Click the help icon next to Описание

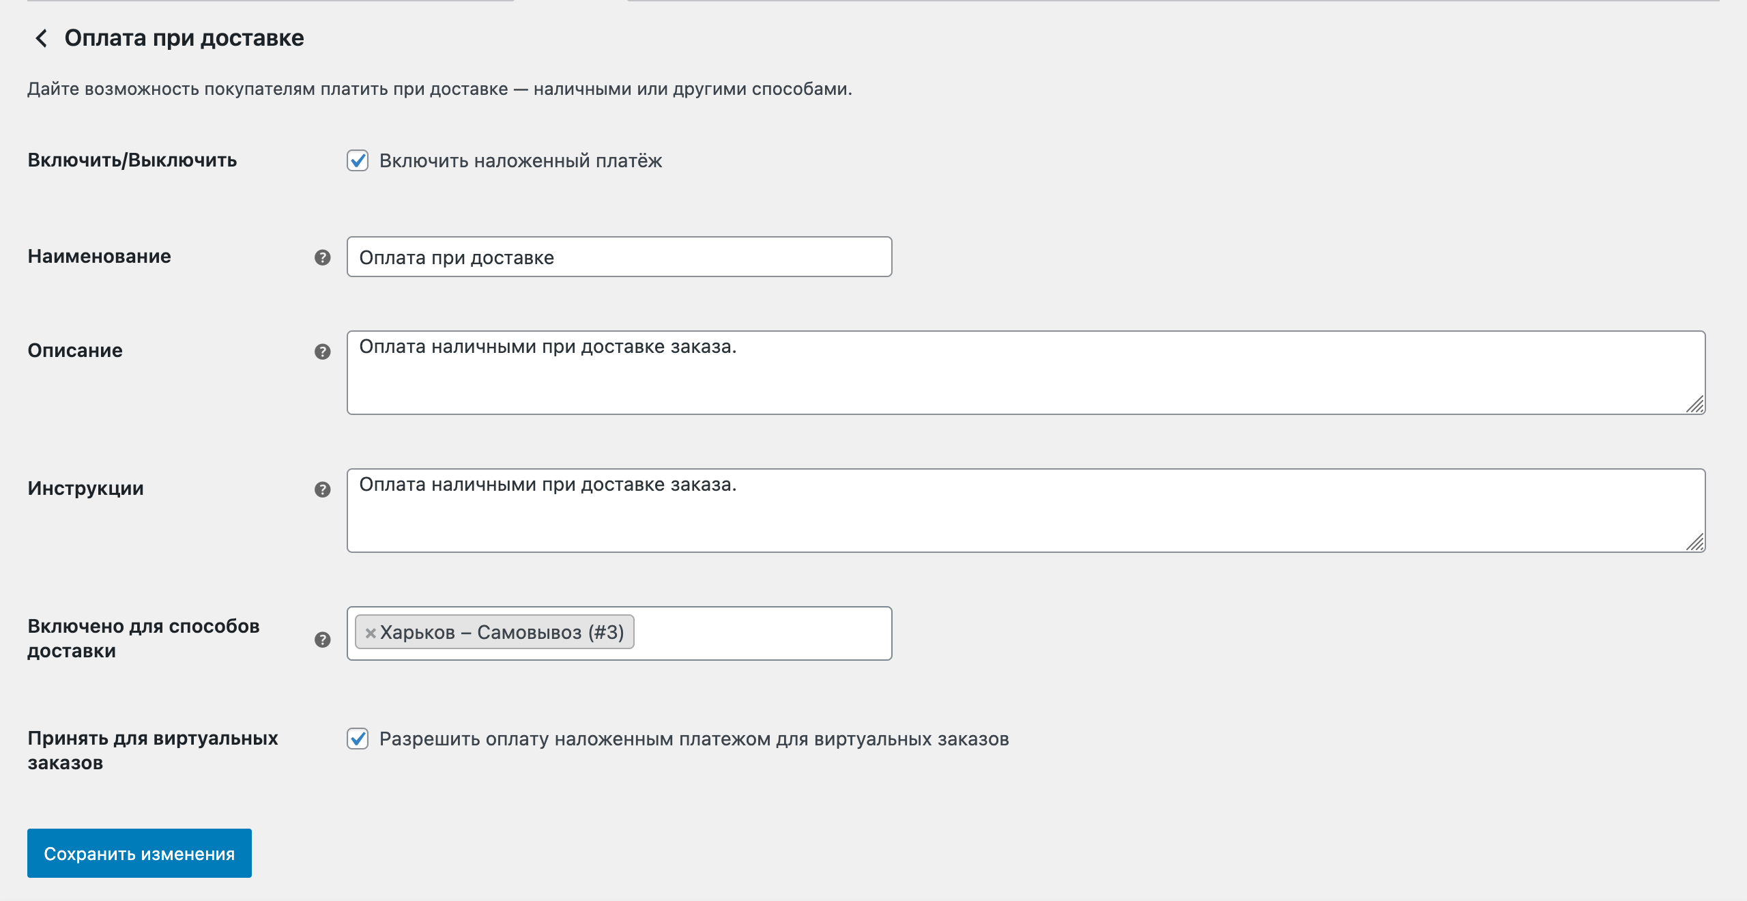(x=322, y=352)
